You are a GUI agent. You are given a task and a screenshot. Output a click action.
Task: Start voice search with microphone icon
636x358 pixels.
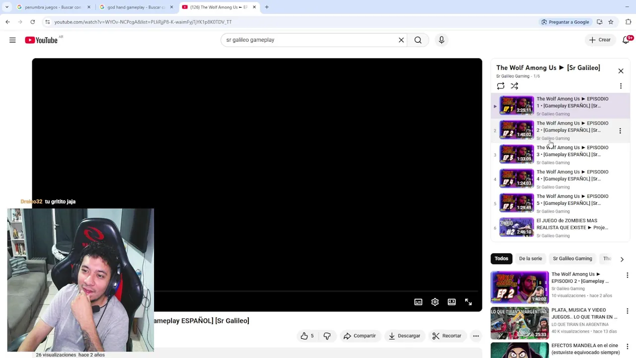[x=441, y=40]
